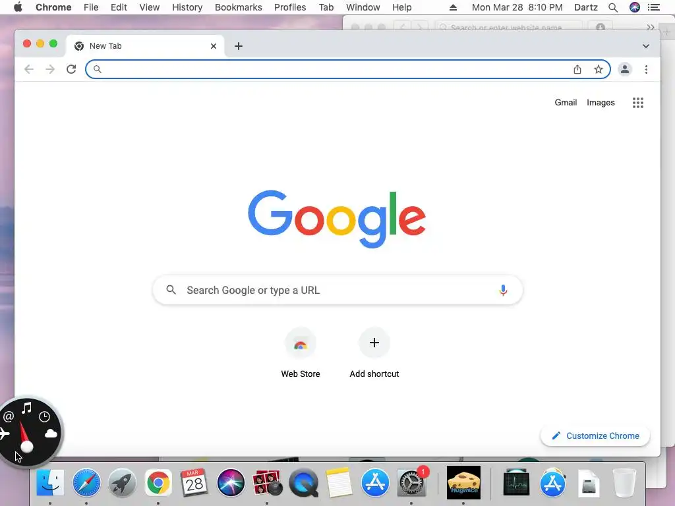This screenshot has width=675, height=506.
Task: Open the Web Store shortcut
Action: [301, 353]
